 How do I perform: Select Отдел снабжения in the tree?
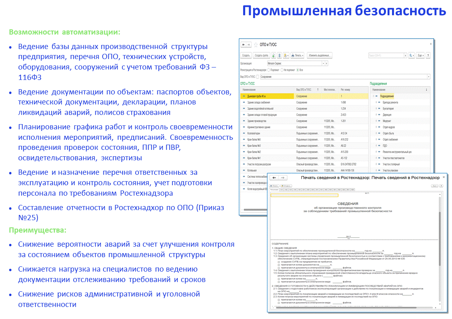point(390,139)
